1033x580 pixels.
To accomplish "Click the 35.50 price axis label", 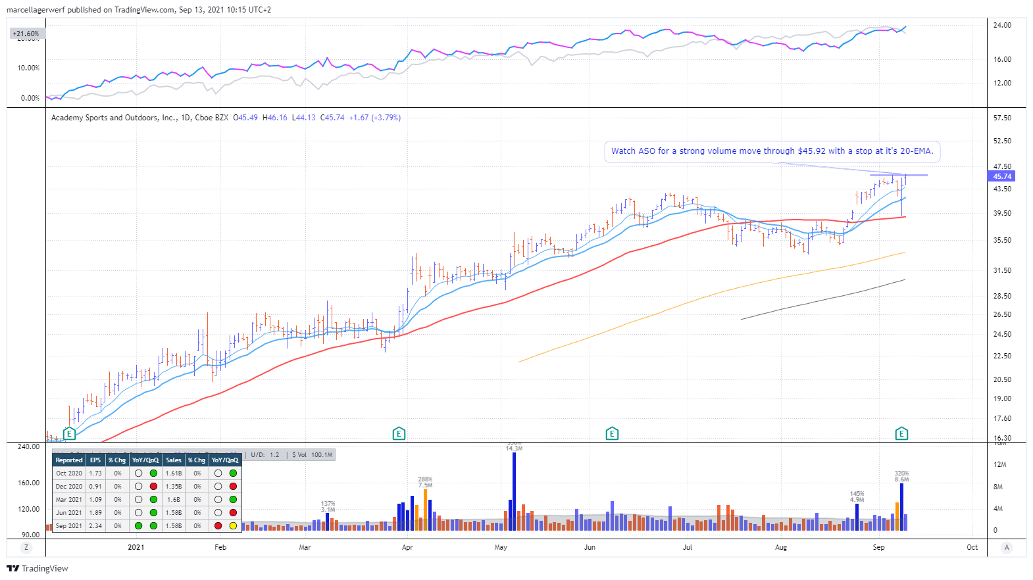I will pos(1003,241).
